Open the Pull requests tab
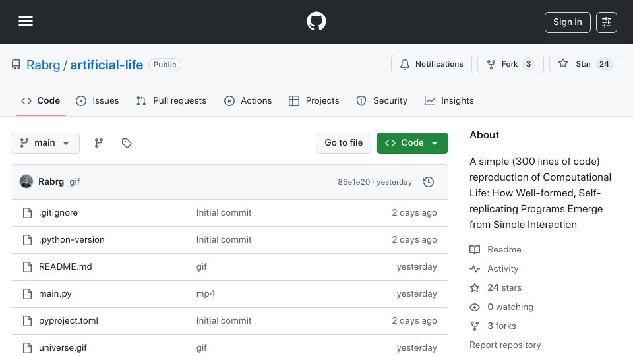This screenshot has width=633, height=356. click(x=171, y=100)
